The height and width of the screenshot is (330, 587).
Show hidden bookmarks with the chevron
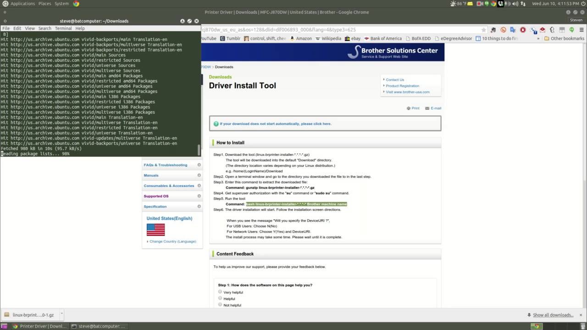(538, 38)
